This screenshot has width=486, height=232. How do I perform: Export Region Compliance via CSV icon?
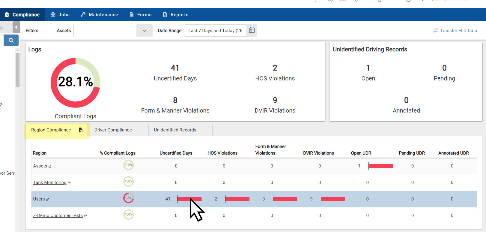click(x=81, y=130)
